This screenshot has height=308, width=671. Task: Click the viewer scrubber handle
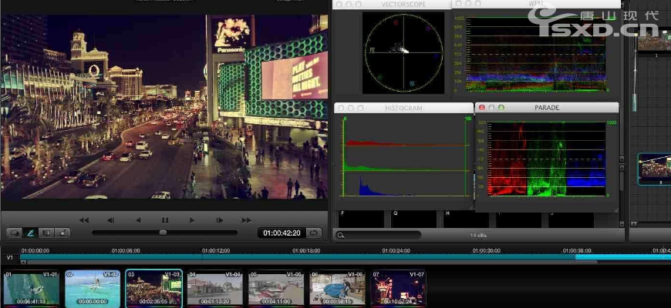163,233
